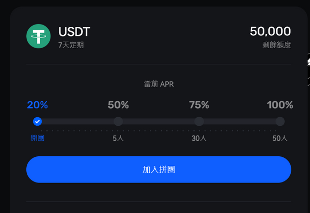
Task: Click the 開團 start-group label
Action: point(37,138)
